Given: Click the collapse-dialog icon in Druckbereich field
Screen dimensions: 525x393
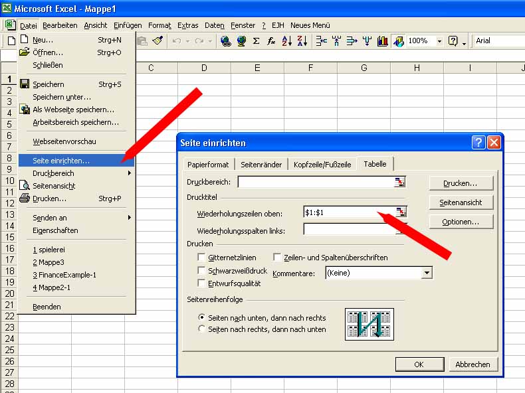Looking at the screenshot, I should click(x=400, y=182).
